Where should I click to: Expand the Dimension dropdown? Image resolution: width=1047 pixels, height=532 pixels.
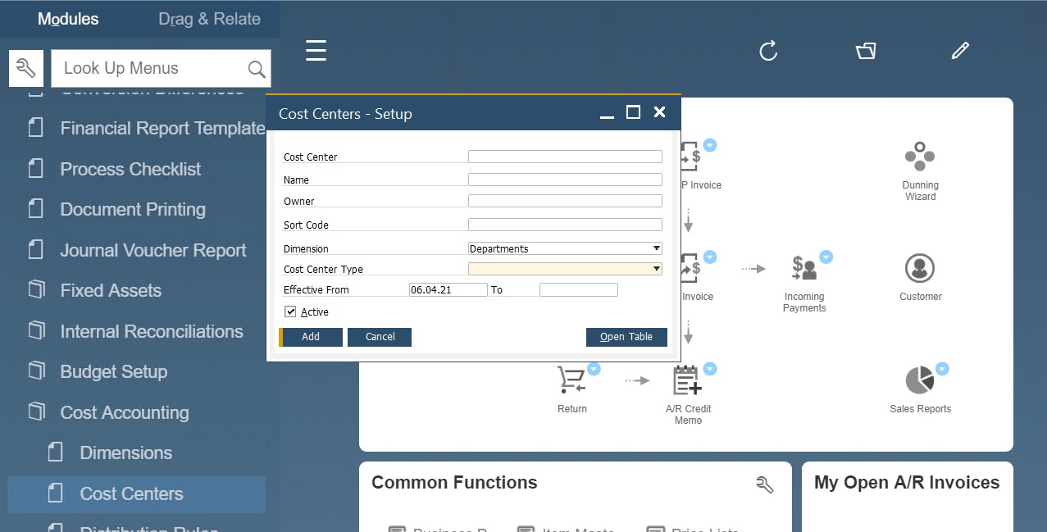[x=656, y=248]
